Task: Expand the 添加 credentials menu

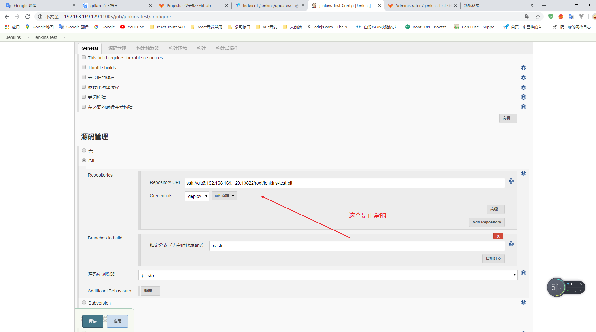Action: coord(224,196)
